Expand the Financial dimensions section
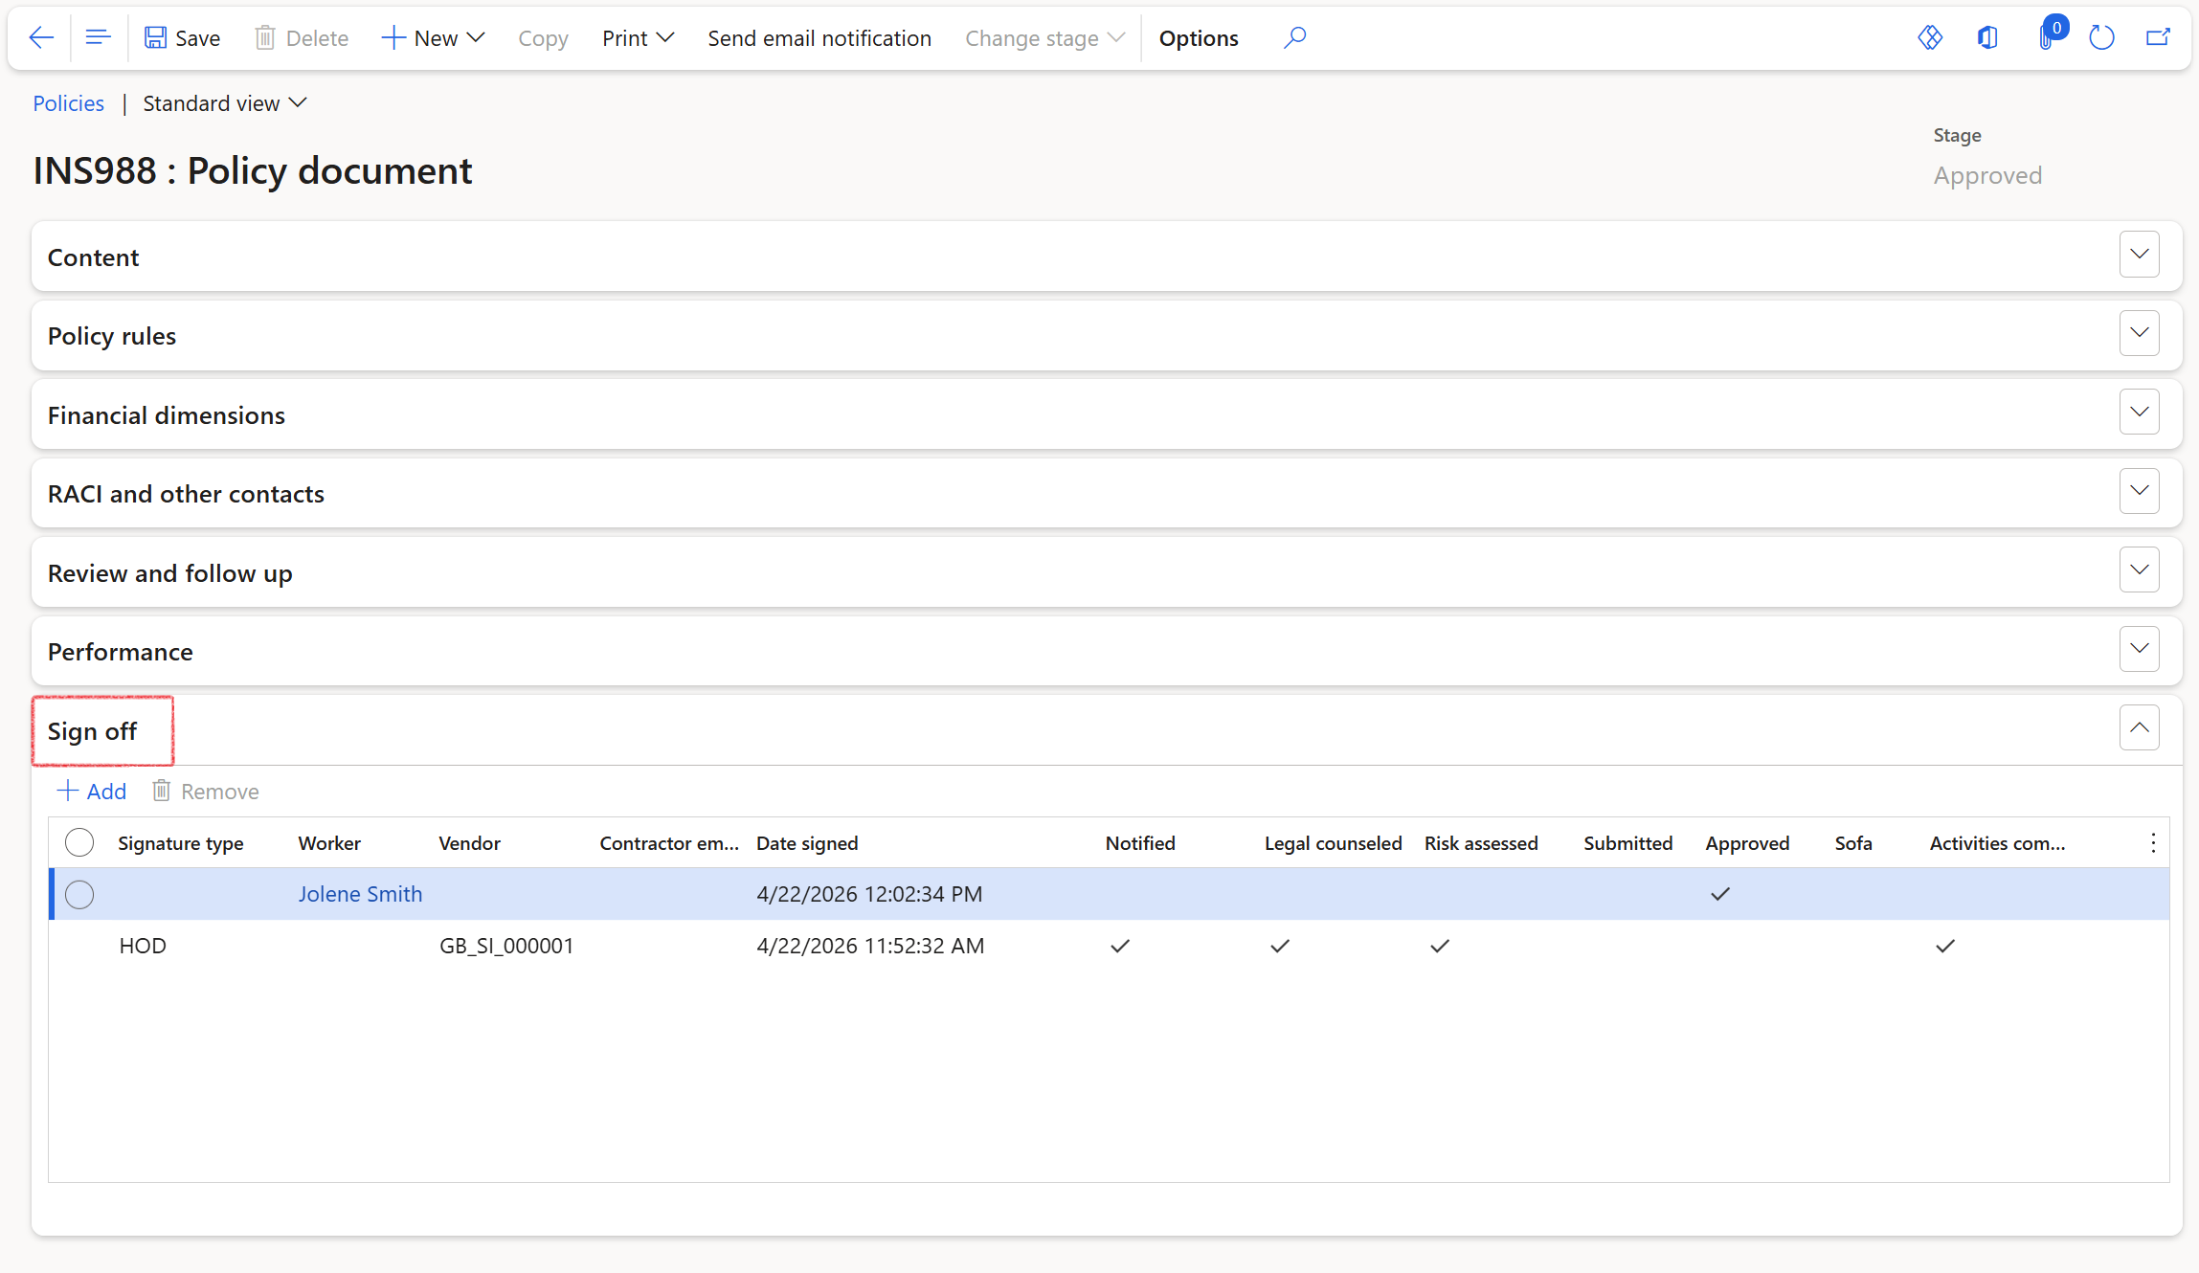The width and height of the screenshot is (2199, 1273). tap(2140, 412)
